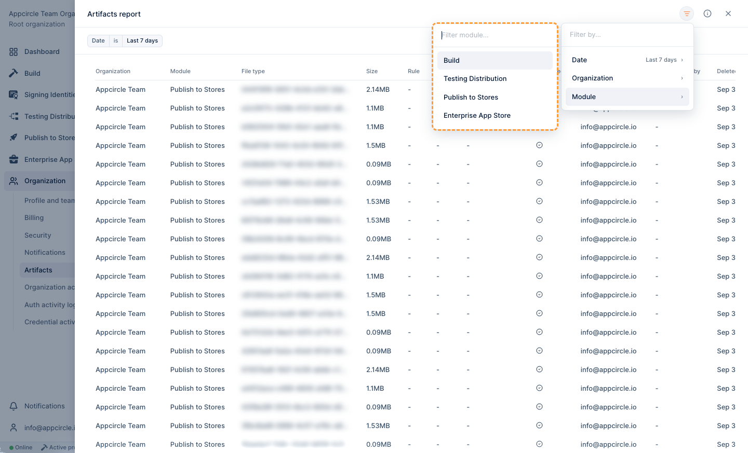748x453 pixels.
Task: Sort by Organization column header
Action: (113, 72)
